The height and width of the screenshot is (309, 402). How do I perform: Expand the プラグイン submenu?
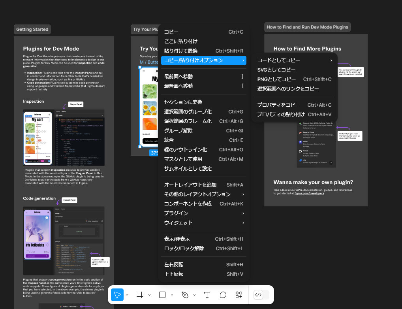(x=203, y=213)
